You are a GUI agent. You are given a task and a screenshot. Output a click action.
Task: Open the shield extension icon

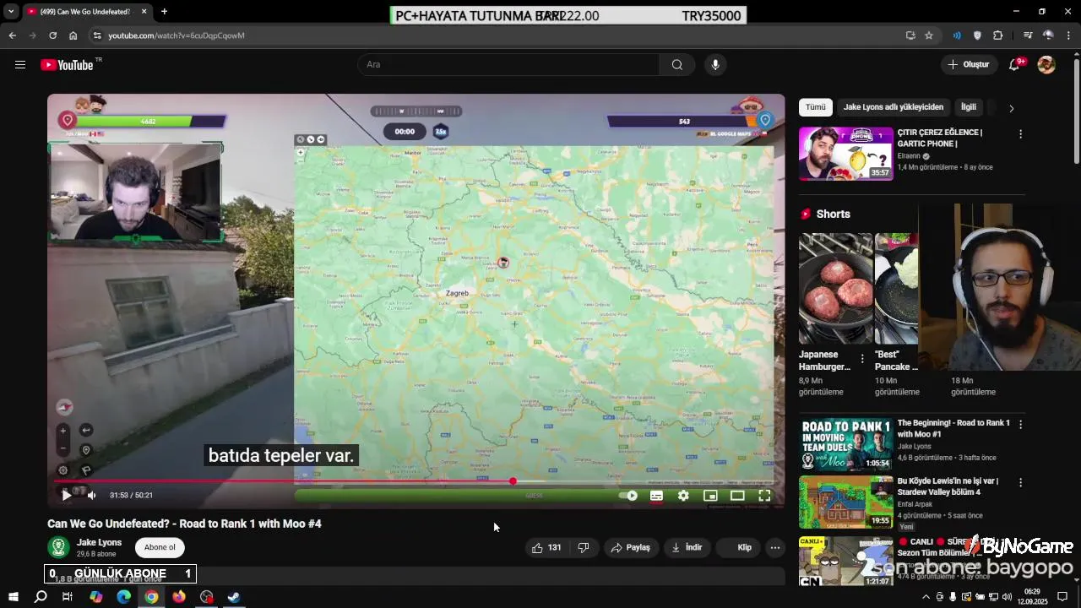pos(977,35)
